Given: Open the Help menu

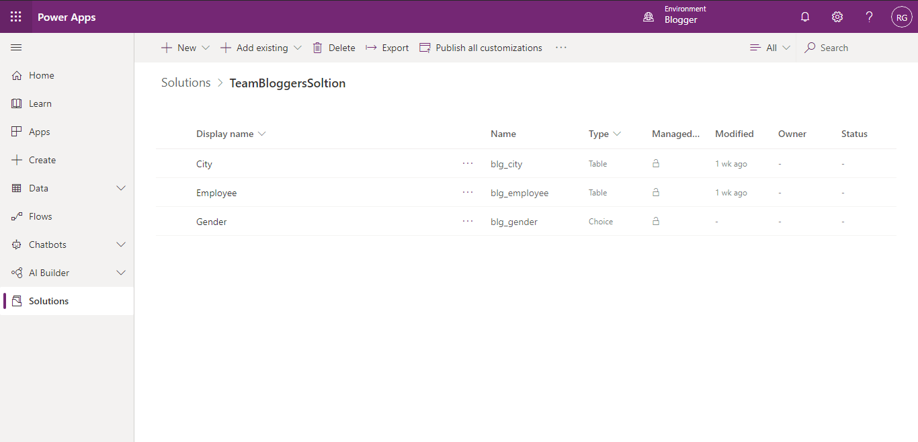Looking at the screenshot, I should (x=869, y=16).
